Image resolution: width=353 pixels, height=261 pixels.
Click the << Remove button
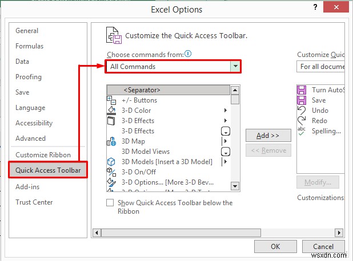pos(268,150)
